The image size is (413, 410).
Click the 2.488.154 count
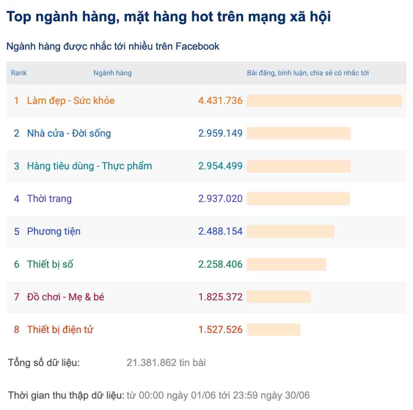click(x=220, y=232)
